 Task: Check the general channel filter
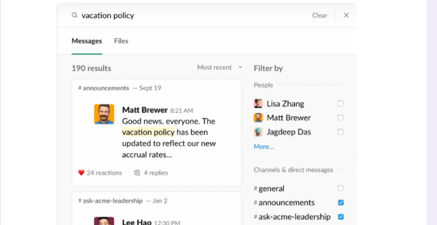click(x=340, y=188)
